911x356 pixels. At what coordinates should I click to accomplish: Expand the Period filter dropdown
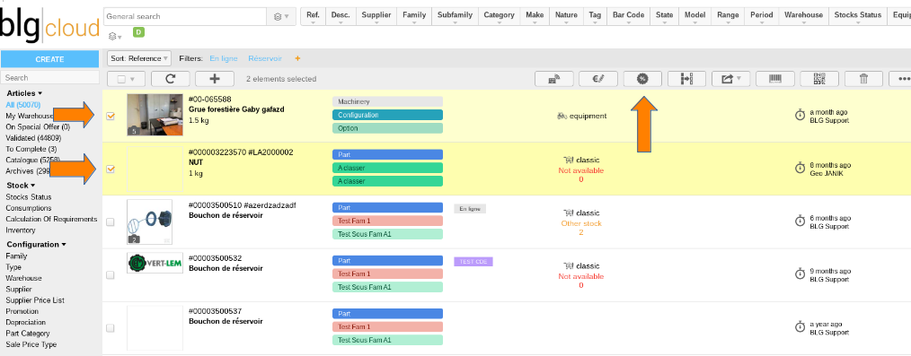pyautogui.click(x=761, y=17)
